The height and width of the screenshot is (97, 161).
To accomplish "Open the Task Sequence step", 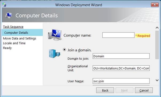I will click(x=13, y=27).
